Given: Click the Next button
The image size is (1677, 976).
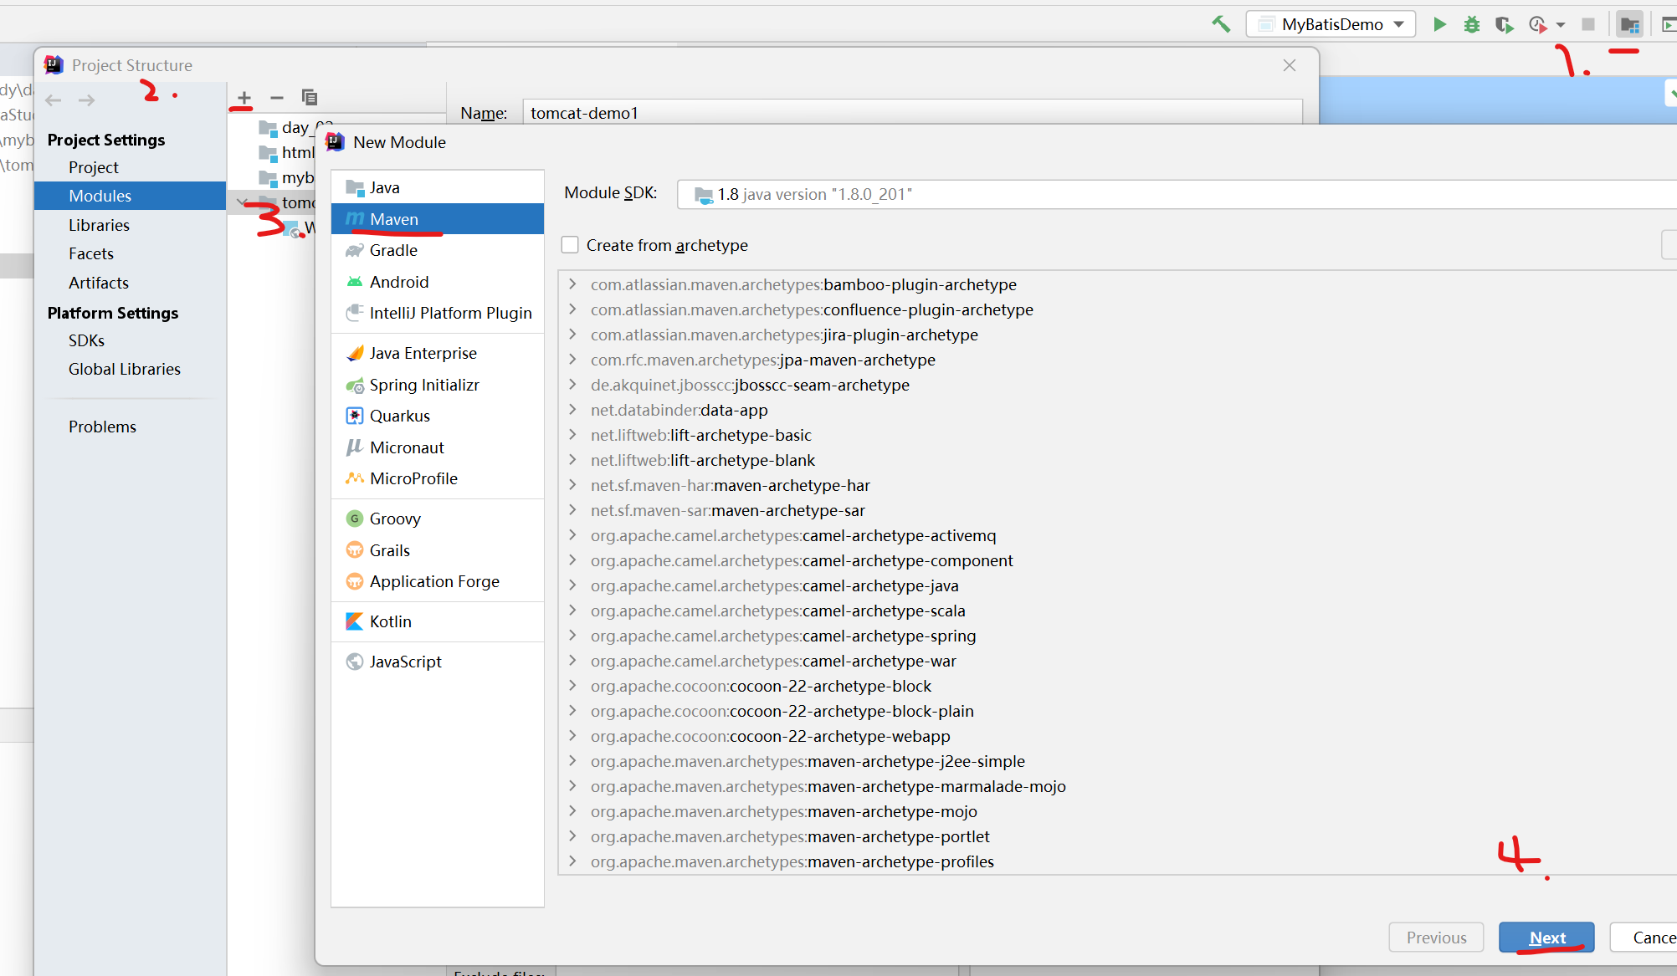Looking at the screenshot, I should (1546, 938).
